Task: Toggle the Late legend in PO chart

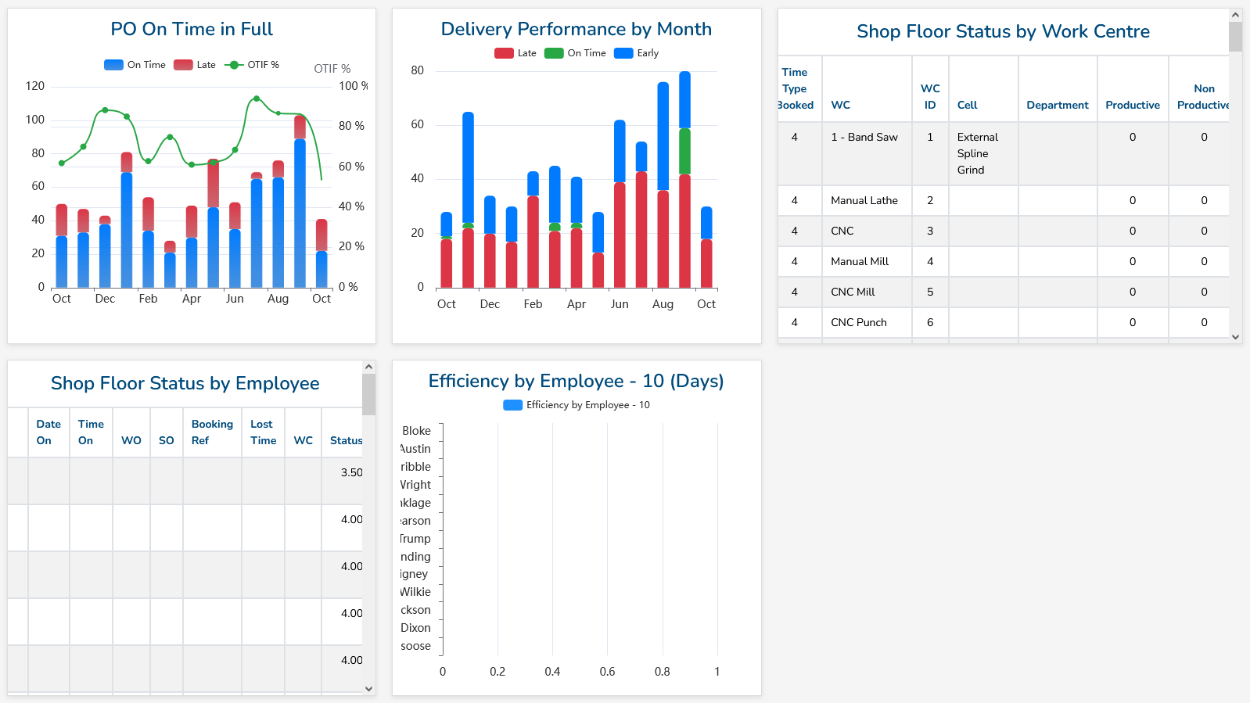Action: click(195, 65)
